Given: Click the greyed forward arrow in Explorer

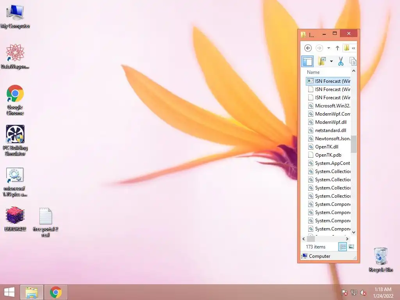Looking at the screenshot, I should (319, 48).
